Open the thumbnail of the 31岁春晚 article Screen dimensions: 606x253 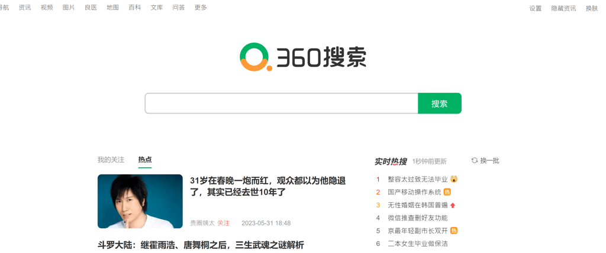click(x=140, y=201)
